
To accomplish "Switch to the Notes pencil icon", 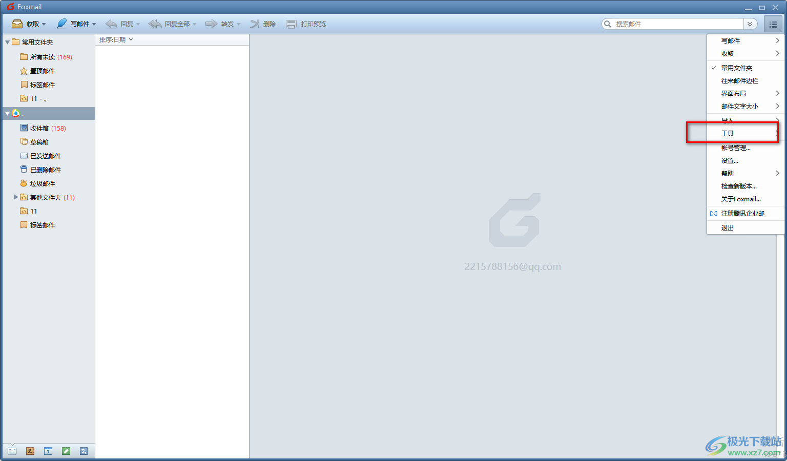I will [x=66, y=451].
